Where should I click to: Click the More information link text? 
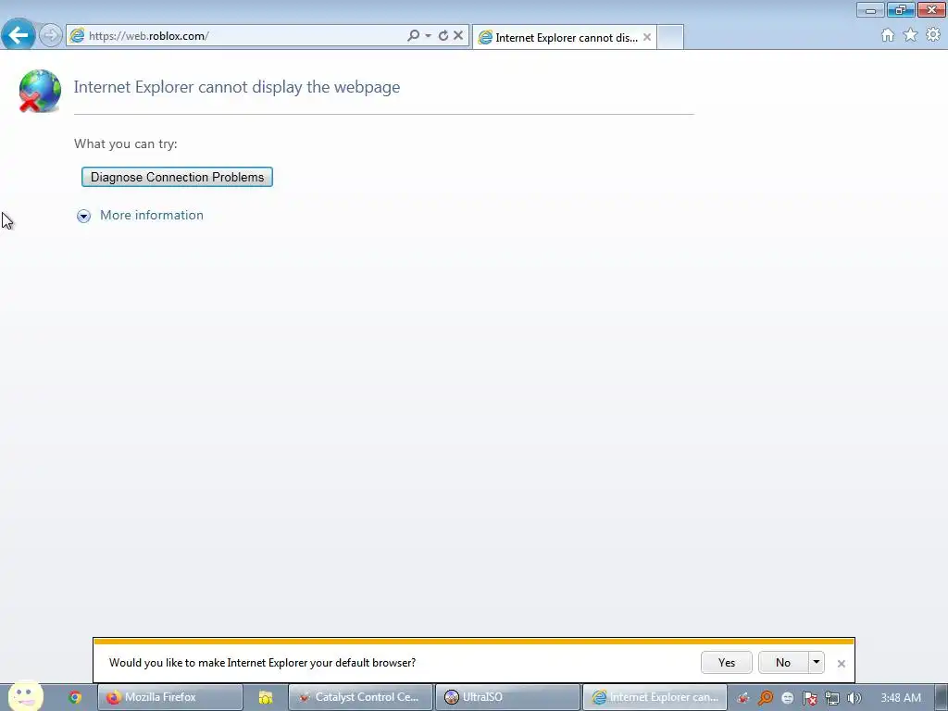152,215
